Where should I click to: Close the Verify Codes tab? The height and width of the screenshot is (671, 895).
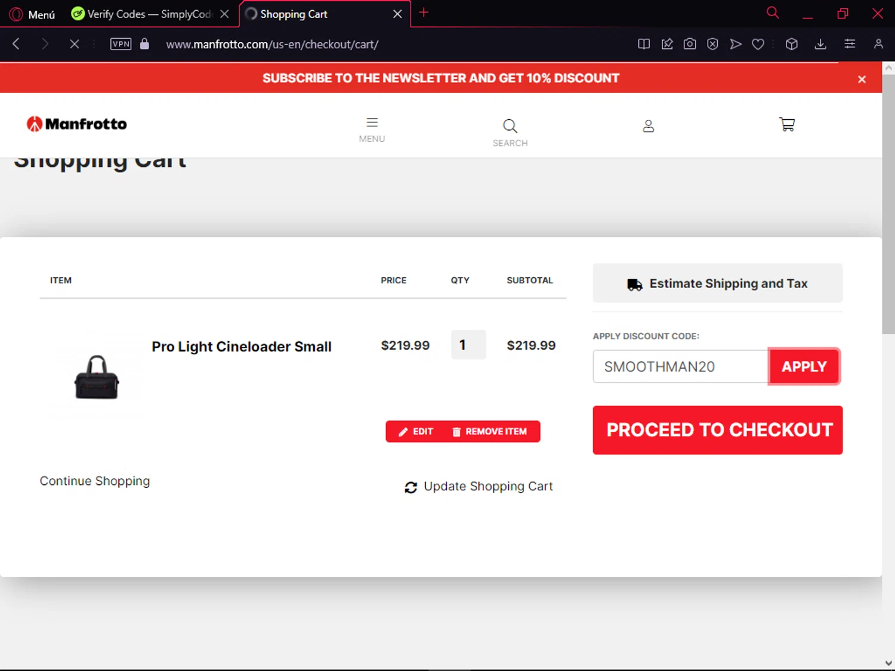point(224,14)
